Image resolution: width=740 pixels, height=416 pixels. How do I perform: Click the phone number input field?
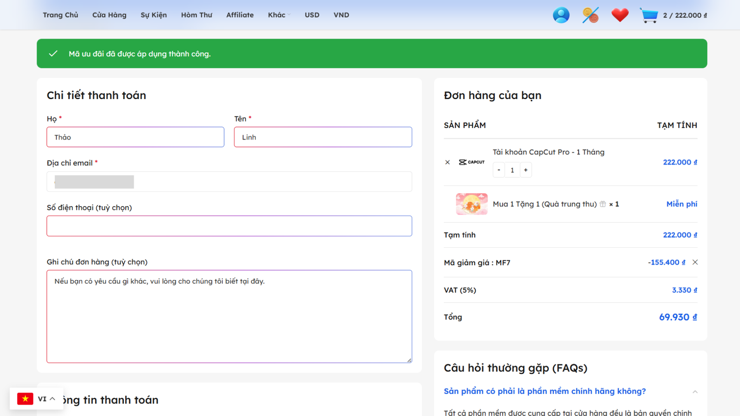click(229, 226)
